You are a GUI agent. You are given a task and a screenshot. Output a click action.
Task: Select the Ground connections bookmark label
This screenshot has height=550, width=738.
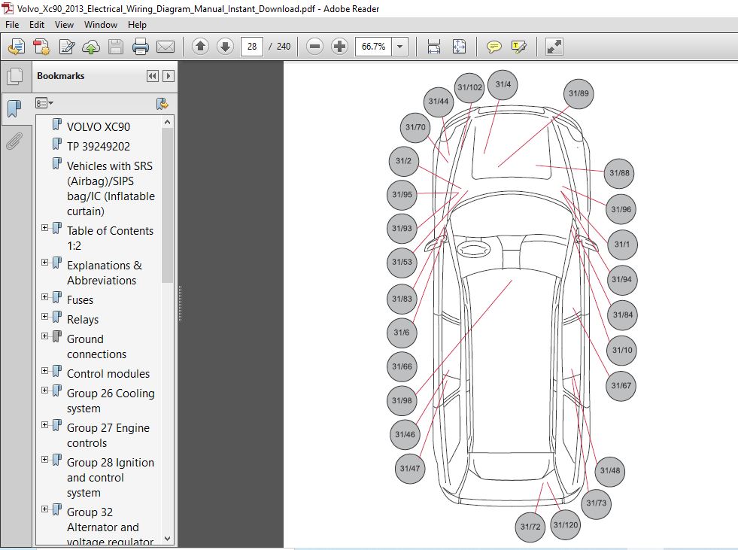point(96,347)
